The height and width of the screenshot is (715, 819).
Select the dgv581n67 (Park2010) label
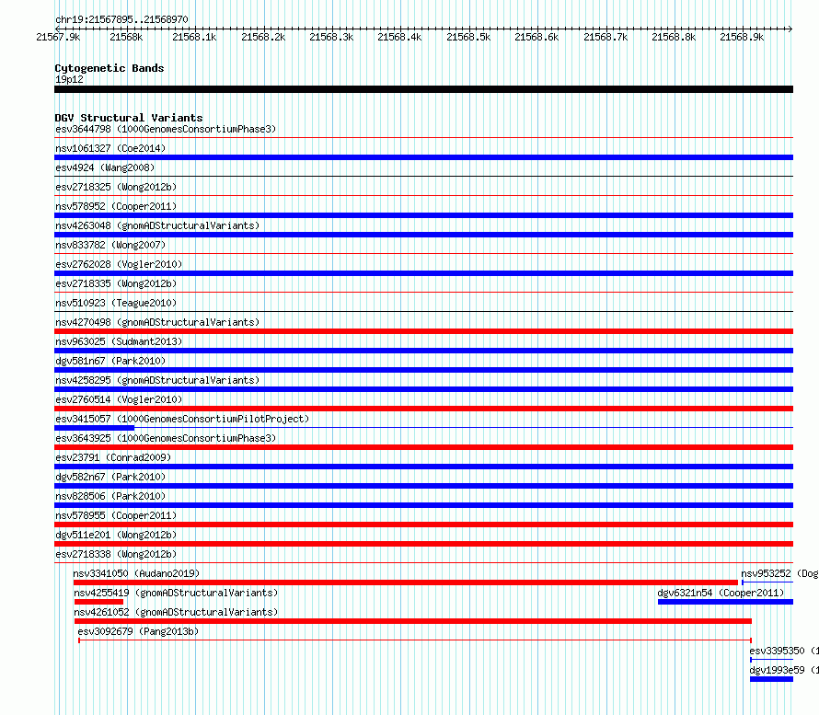[110, 361]
